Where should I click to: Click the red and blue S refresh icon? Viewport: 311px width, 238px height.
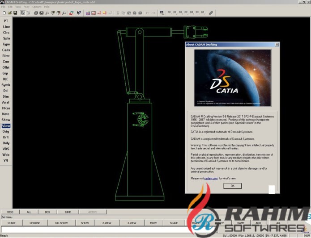72,13
